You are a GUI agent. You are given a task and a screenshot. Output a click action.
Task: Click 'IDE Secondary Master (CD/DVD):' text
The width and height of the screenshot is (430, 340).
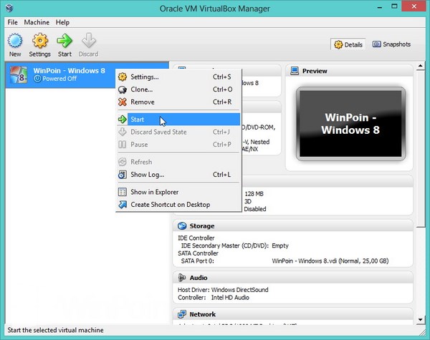(x=225, y=246)
